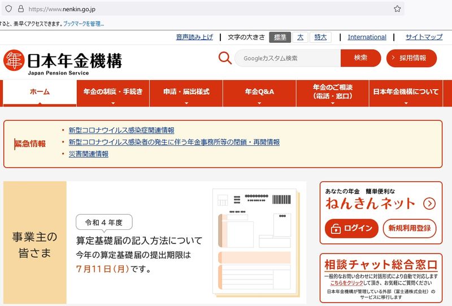Click the arrow icon beside ねんきんネット

coord(429,203)
